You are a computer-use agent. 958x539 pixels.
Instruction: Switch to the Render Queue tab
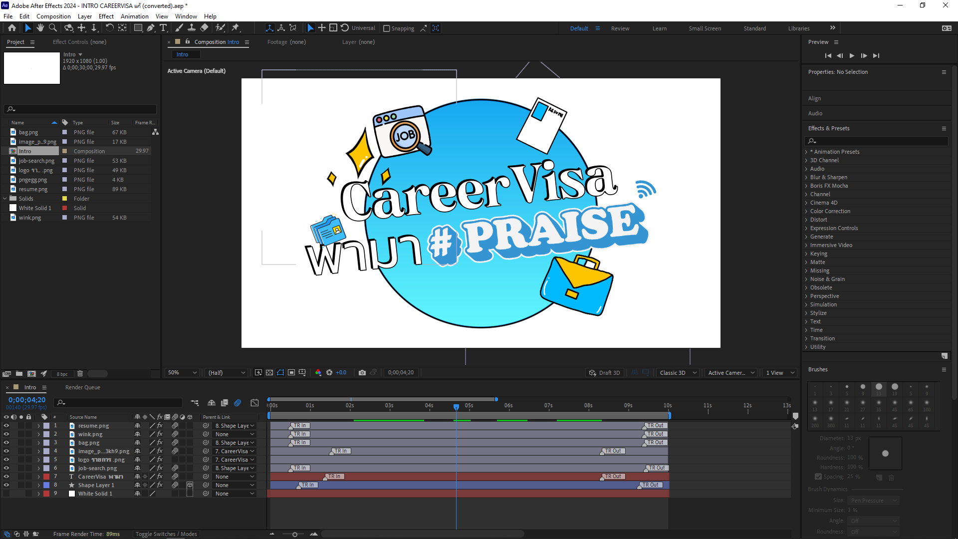(x=83, y=387)
